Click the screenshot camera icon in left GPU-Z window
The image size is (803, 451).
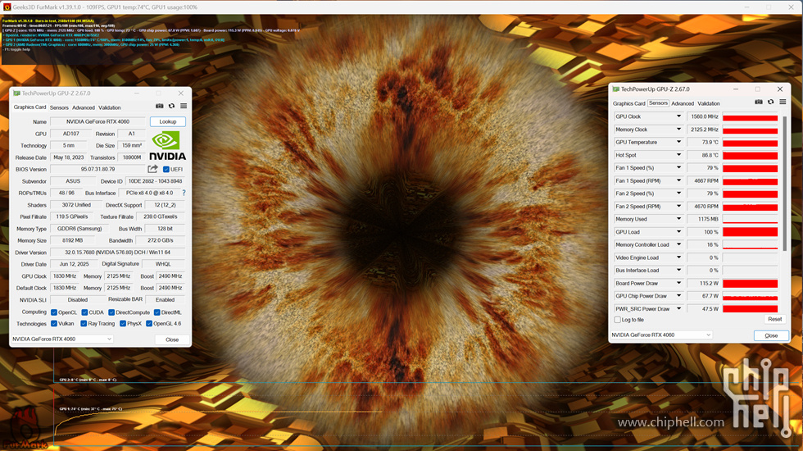pyautogui.click(x=159, y=106)
